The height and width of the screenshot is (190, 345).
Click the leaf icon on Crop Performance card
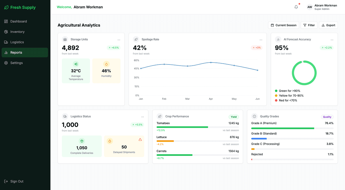pyautogui.click(x=160, y=116)
